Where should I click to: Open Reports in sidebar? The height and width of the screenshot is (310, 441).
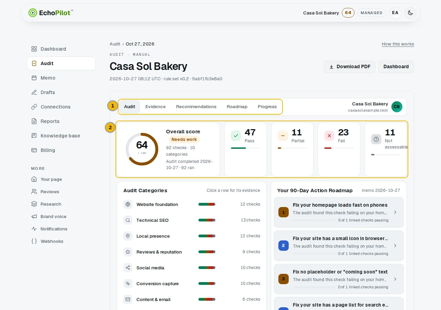[x=61, y=121]
